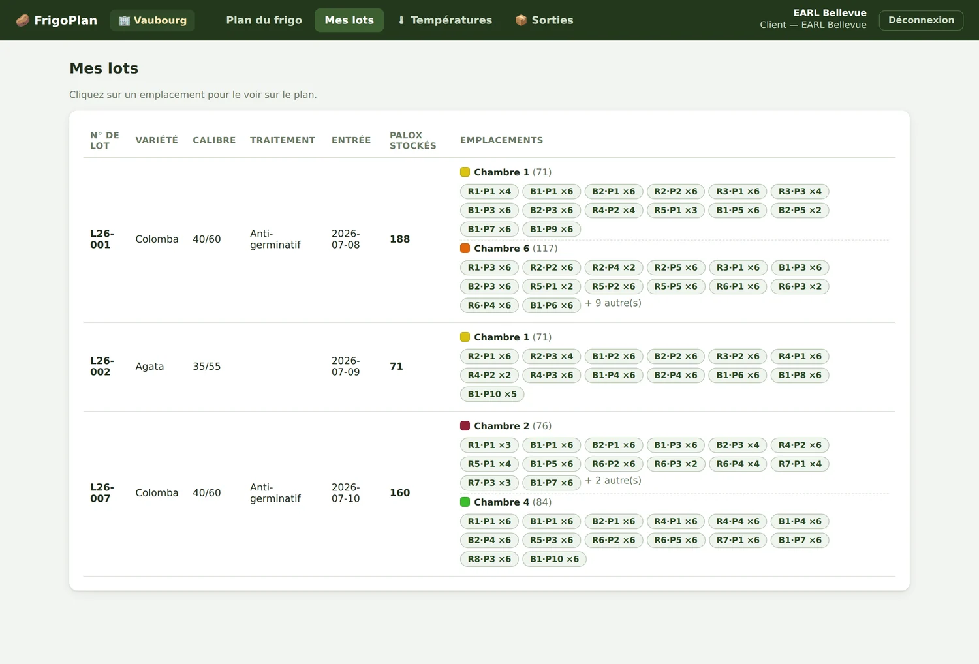This screenshot has width=979, height=664.
Task: Go to the Températures tab
Action: [445, 20]
